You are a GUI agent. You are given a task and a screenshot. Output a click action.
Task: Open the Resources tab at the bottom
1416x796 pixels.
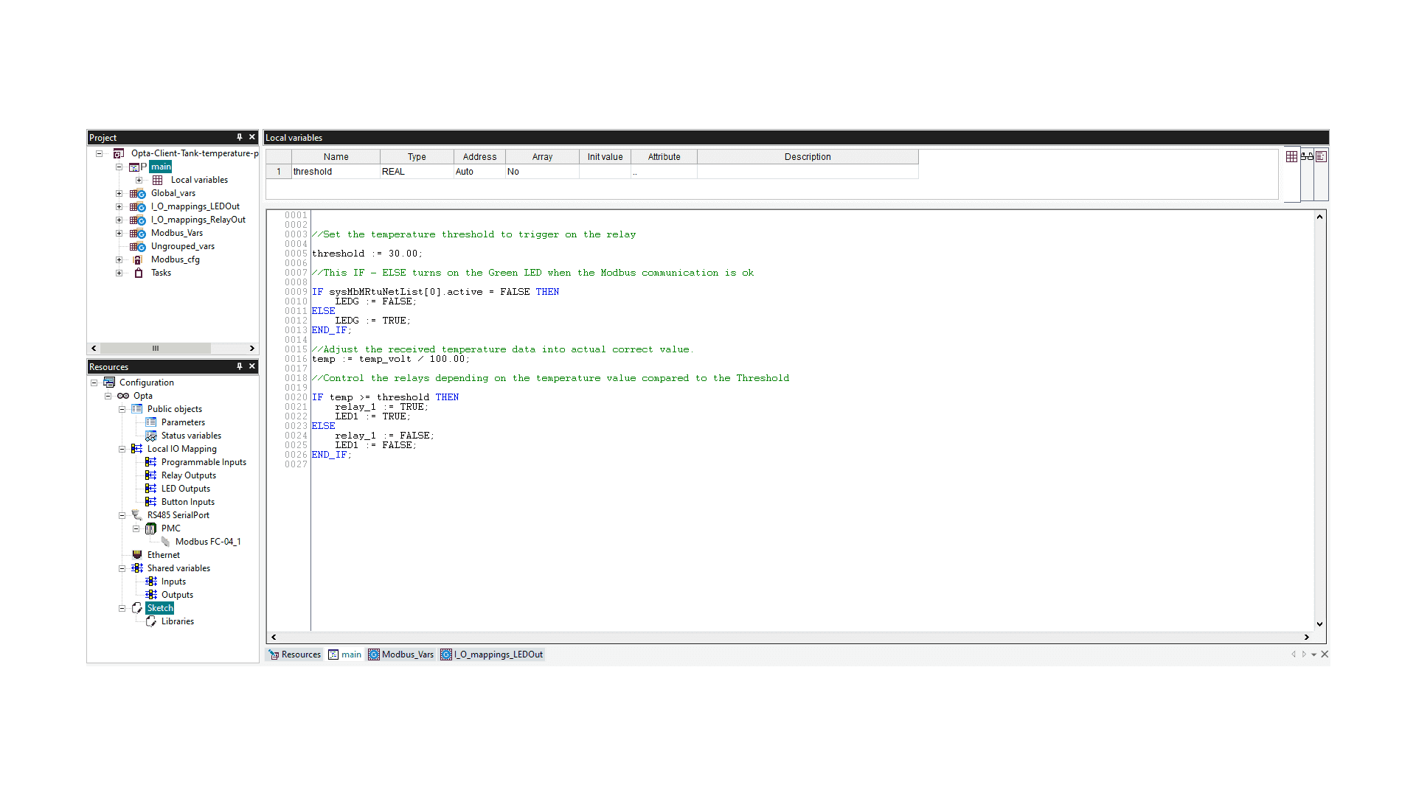point(295,654)
